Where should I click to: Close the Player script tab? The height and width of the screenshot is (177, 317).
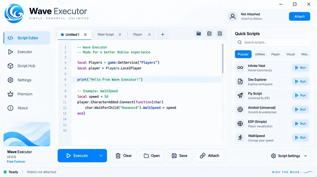tap(149, 35)
